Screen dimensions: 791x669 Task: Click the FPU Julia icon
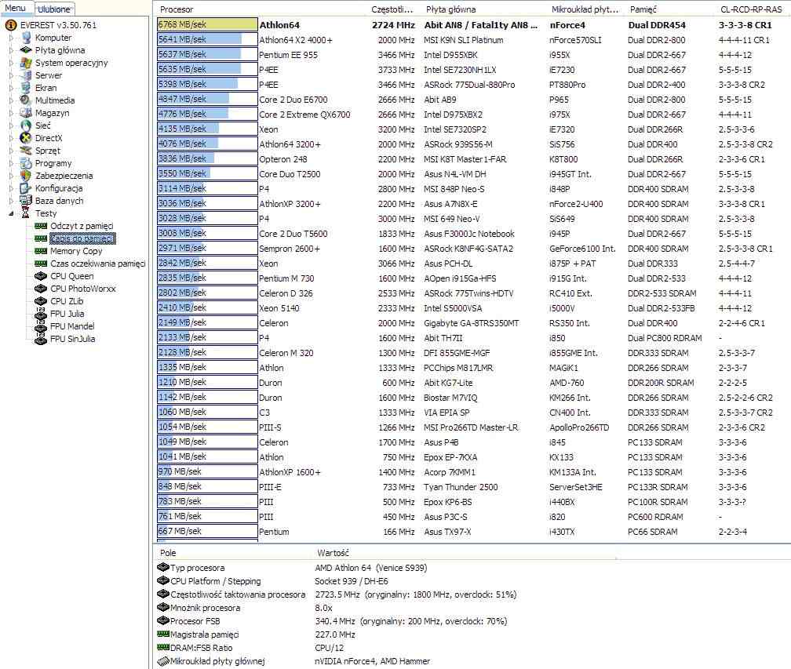41,314
